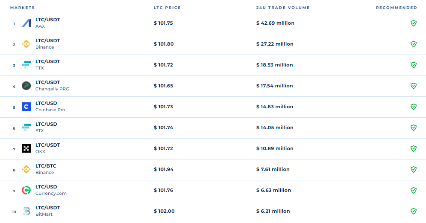The height and width of the screenshot is (223, 426).
Task: Click the Coinbase Pro logo
Action: 26,107
